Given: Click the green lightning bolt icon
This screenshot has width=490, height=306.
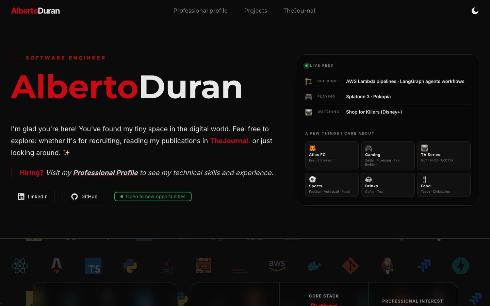Looking at the screenshot, I should point(461,266).
